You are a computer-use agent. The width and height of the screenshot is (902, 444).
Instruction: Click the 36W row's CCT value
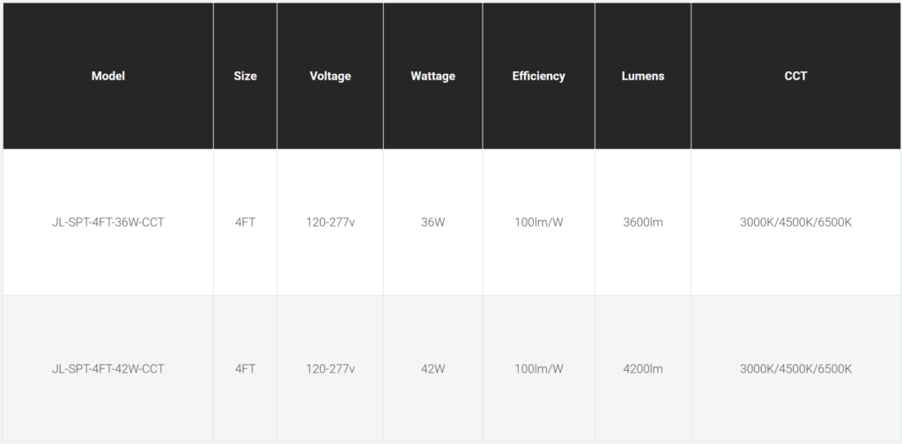tap(795, 222)
